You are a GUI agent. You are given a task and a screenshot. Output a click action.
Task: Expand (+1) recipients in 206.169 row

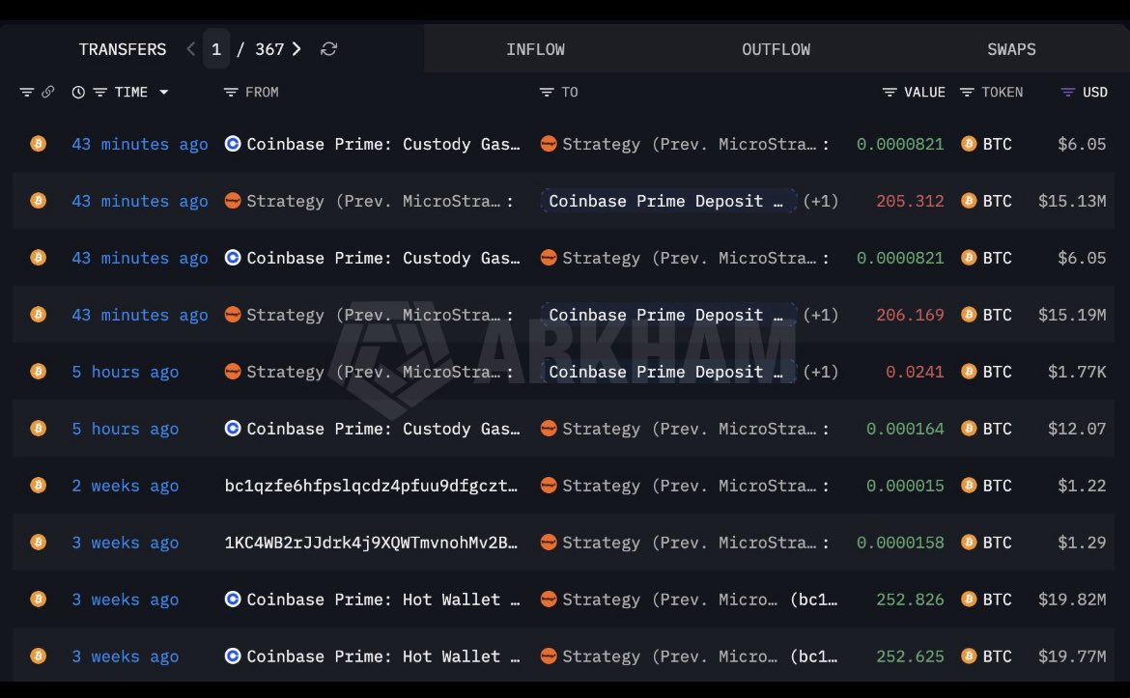click(821, 314)
